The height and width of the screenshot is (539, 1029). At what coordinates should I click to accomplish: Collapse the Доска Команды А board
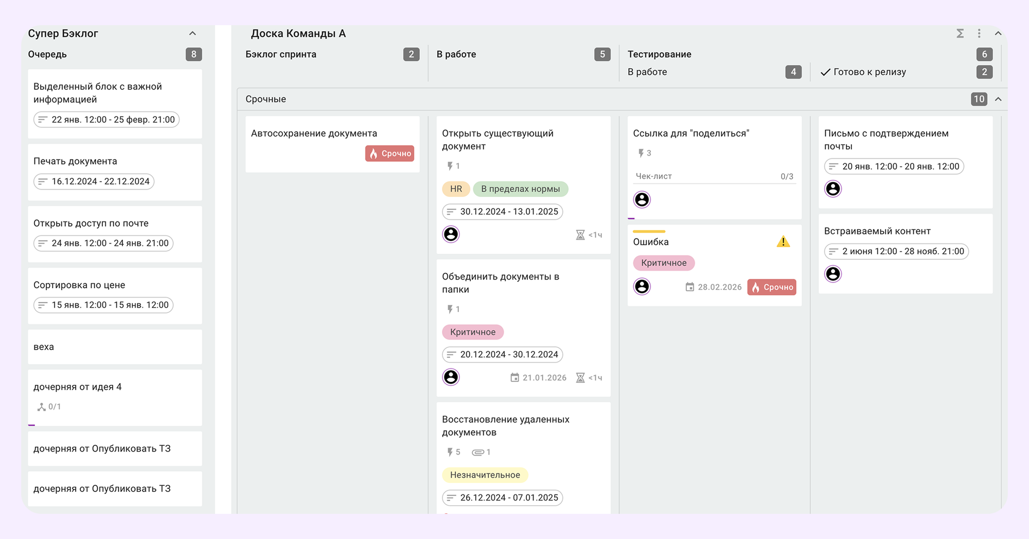998,33
